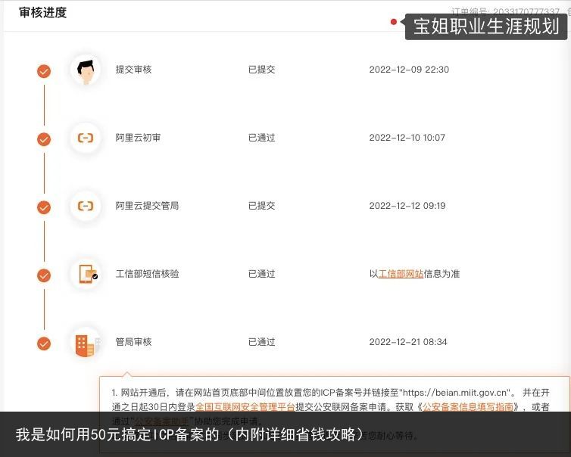Click the checkmark icon beside 阿里云初审
This screenshot has height=457, width=571.
click(44, 139)
